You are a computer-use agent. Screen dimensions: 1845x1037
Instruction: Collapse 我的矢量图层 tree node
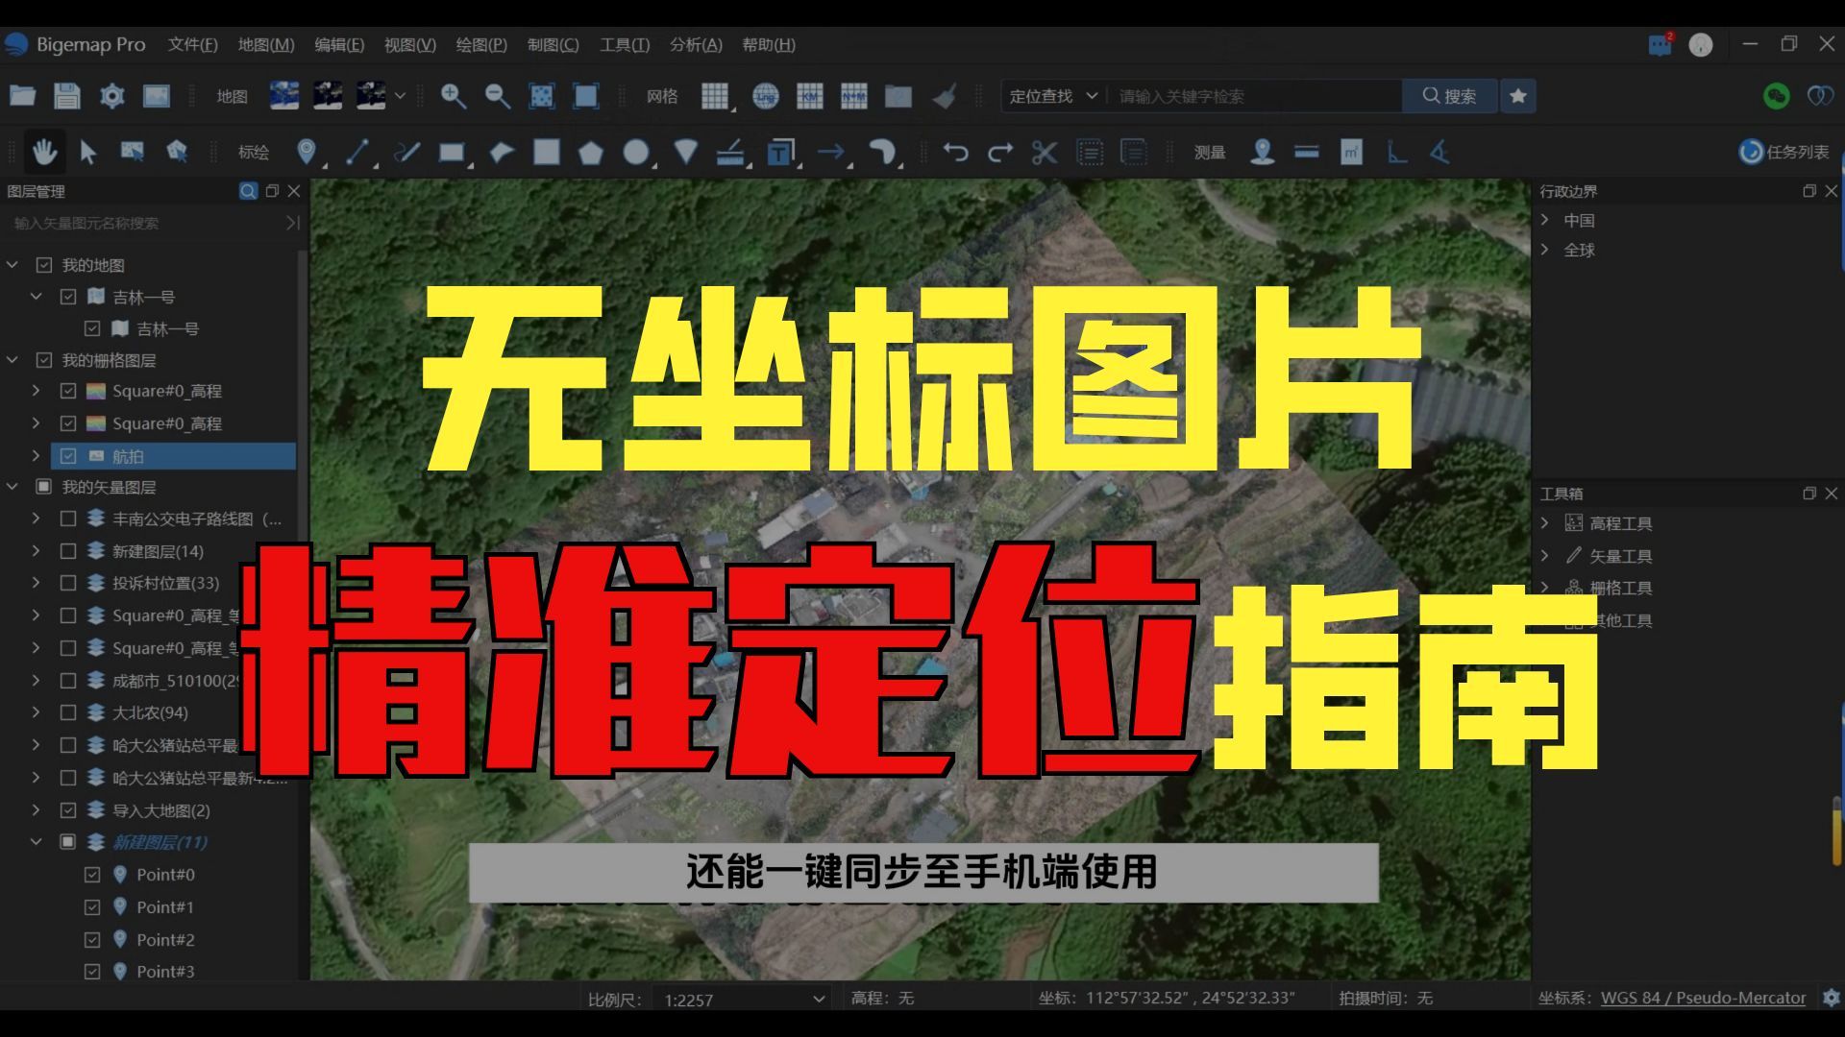12,487
